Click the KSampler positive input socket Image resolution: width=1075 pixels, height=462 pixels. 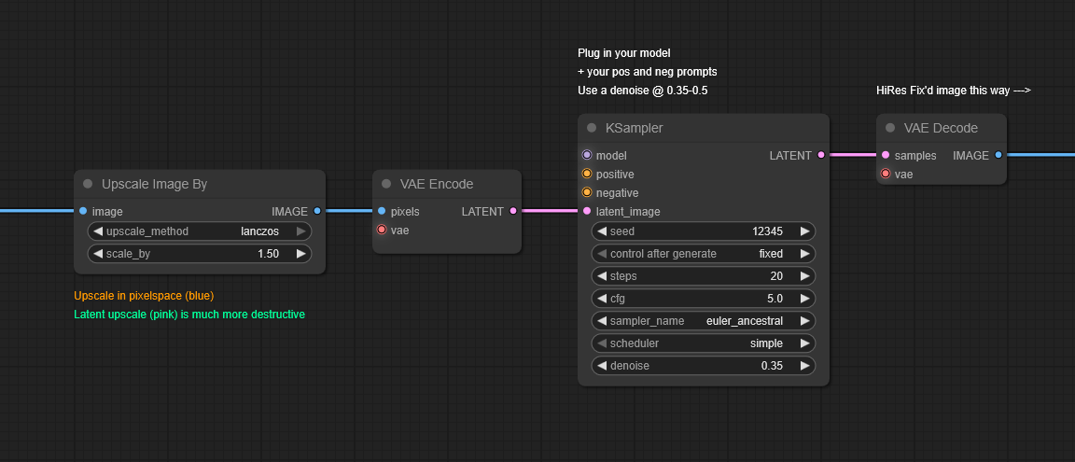coord(587,174)
